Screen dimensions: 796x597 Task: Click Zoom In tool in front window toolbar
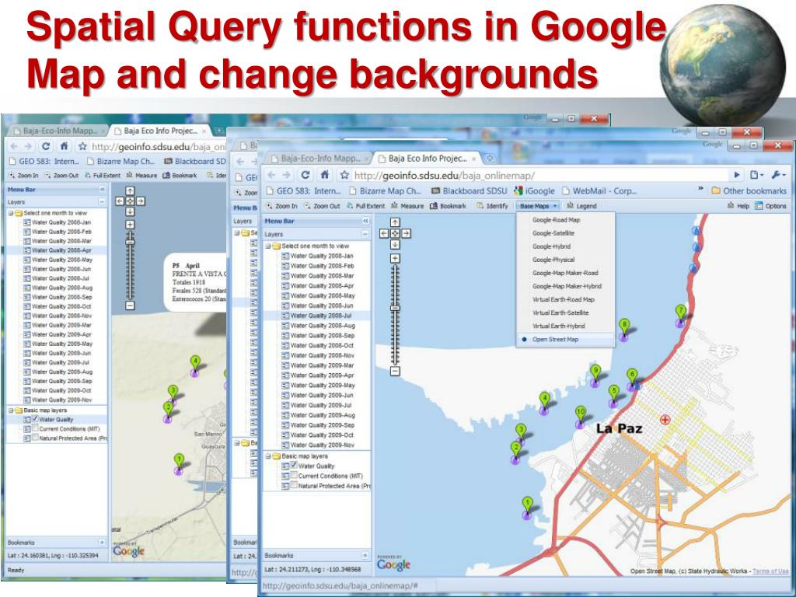tap(281, 206)
